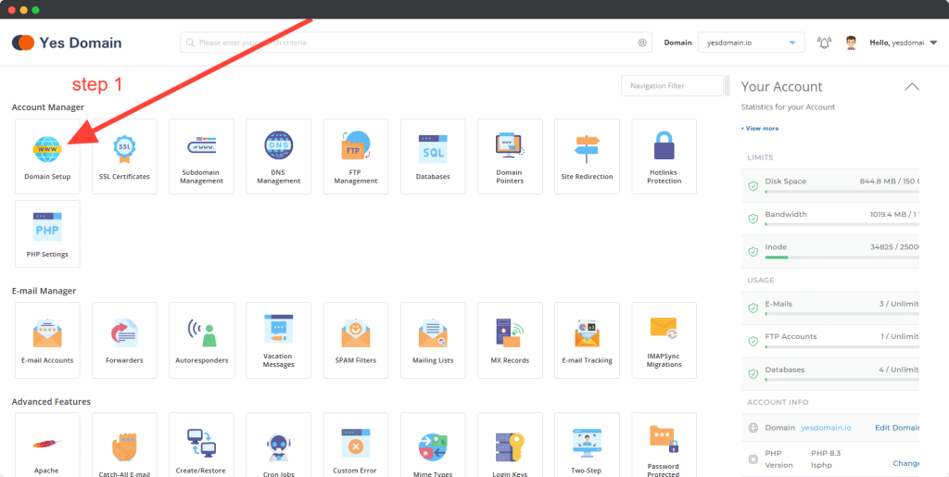Open Mailing Lists
This screenshot has width=949, height=477.
pos(433,340)
